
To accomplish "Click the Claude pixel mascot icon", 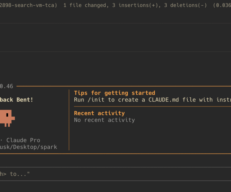I will 7,118.
